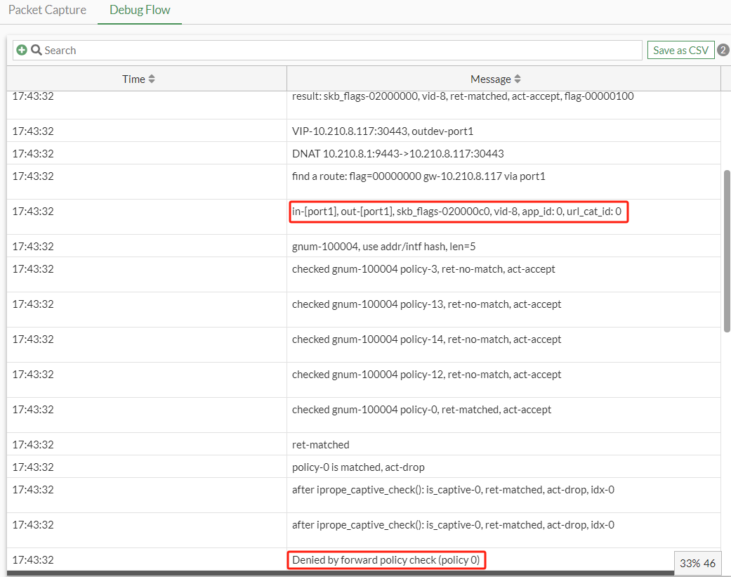The width and height of the screenshot is (731, 577).
Task: Click the 'find a route' log entry
Action: [x=419, y=176]
